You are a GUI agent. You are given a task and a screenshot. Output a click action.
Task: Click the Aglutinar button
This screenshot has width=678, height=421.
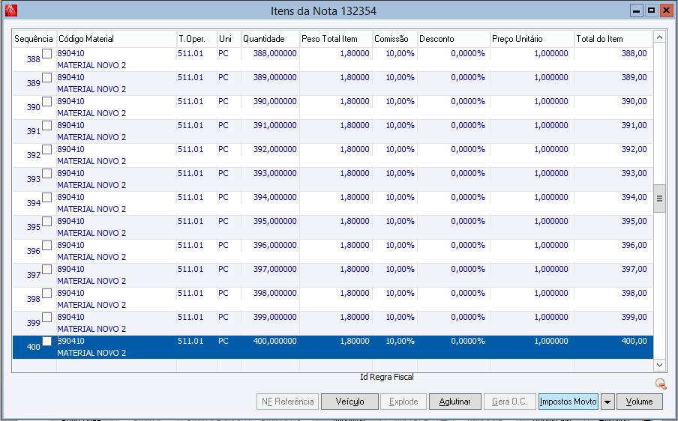(x=455, y=402)
